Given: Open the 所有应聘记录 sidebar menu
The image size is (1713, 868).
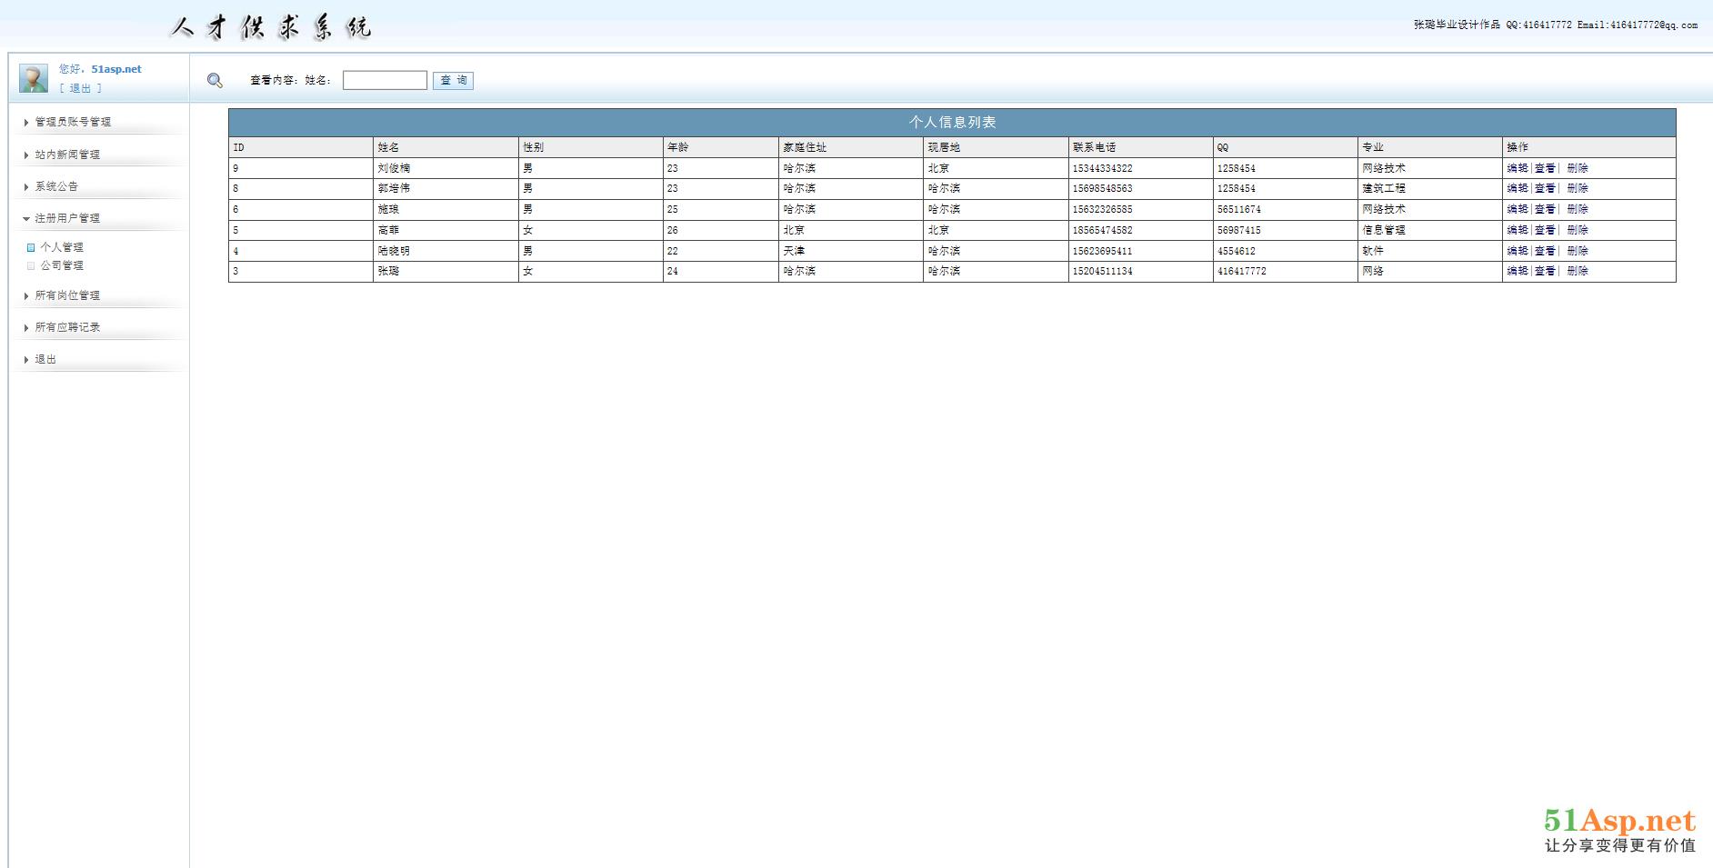Looking at the screenshot, I should point(67,327).
